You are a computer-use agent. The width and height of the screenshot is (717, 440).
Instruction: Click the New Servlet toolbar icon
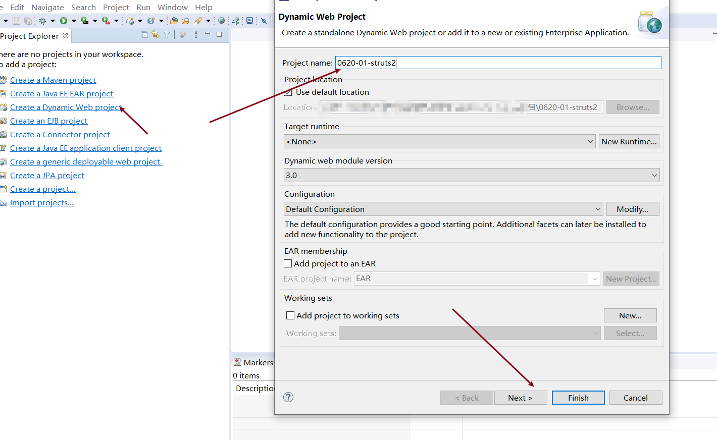point(151,21)
